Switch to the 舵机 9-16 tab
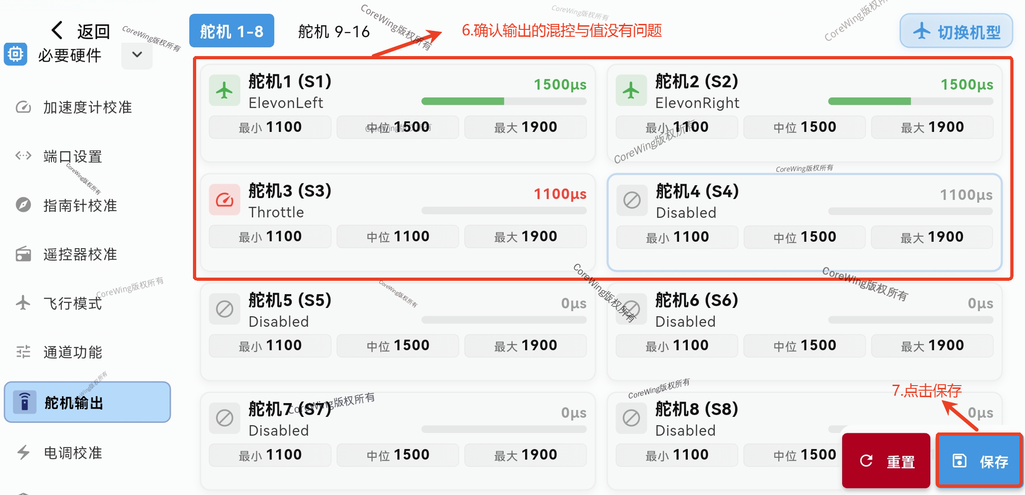1025x495 pixels. [334, 31]
